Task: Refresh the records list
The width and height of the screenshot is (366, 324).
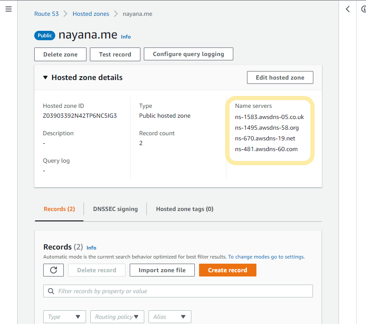Action: pos(54,270)
